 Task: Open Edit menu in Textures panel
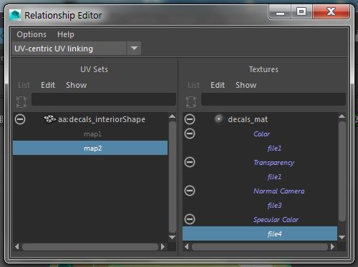[x=218, y=85]
